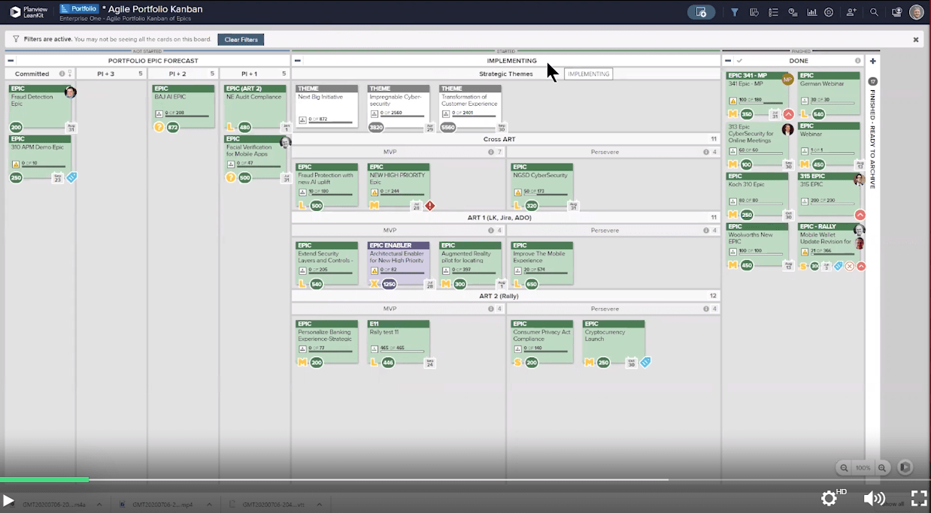Screen dimensions: 931x513
Task: Click the video progress bar
Action: (x=465, y=479)
